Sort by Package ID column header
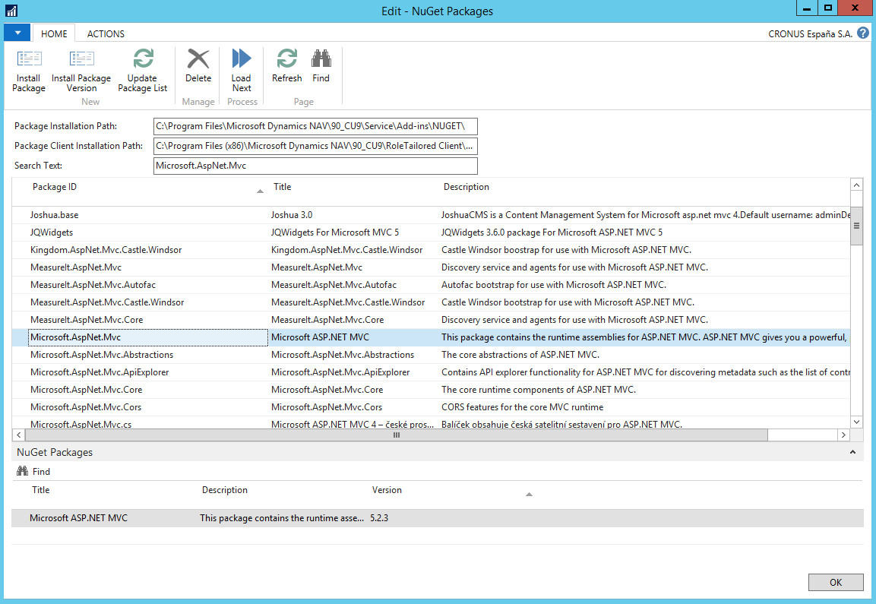 point(54,187)
